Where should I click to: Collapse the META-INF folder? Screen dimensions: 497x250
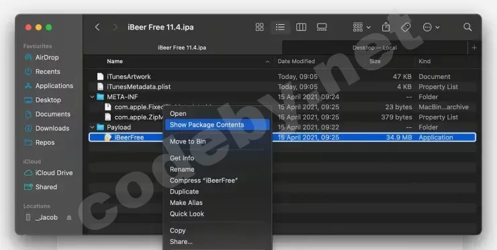coord(92,97)
